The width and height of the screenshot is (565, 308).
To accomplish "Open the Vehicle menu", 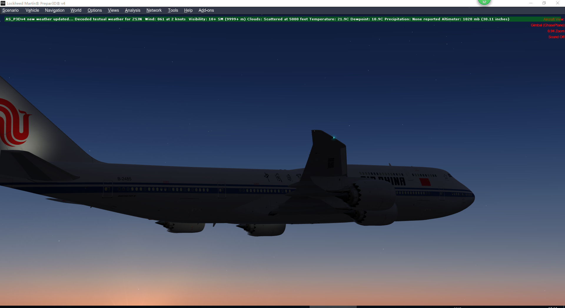I will [32, 10].
